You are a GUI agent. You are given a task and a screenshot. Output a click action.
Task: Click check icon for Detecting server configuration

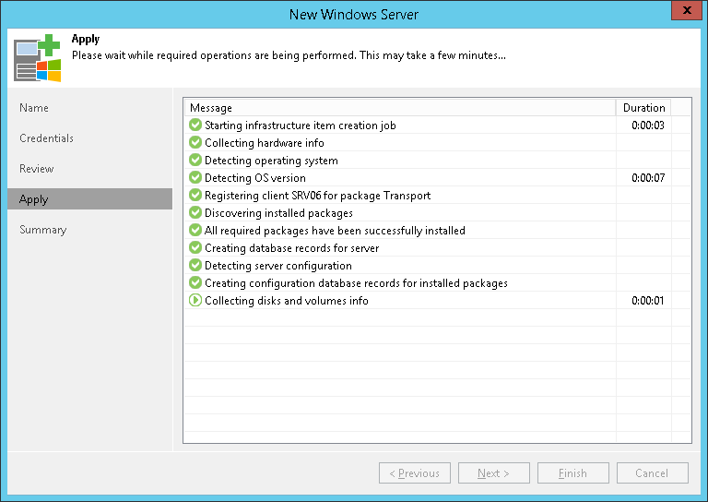pyautogui.click(x=195, y=266)
